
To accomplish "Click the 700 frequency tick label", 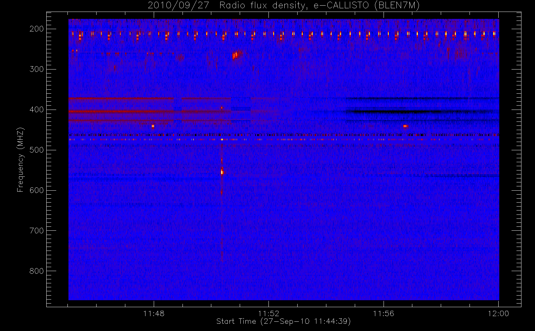I will pos(36,231).
